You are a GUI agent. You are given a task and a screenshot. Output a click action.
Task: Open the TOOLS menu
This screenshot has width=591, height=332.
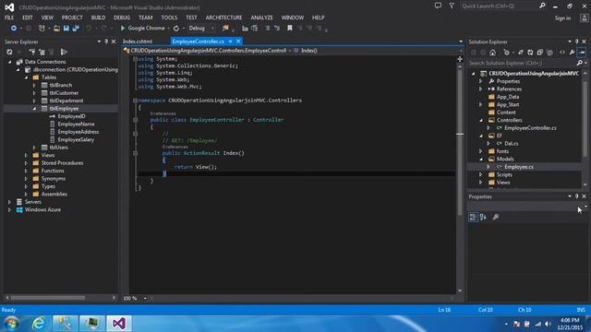(x=169, y=18)
